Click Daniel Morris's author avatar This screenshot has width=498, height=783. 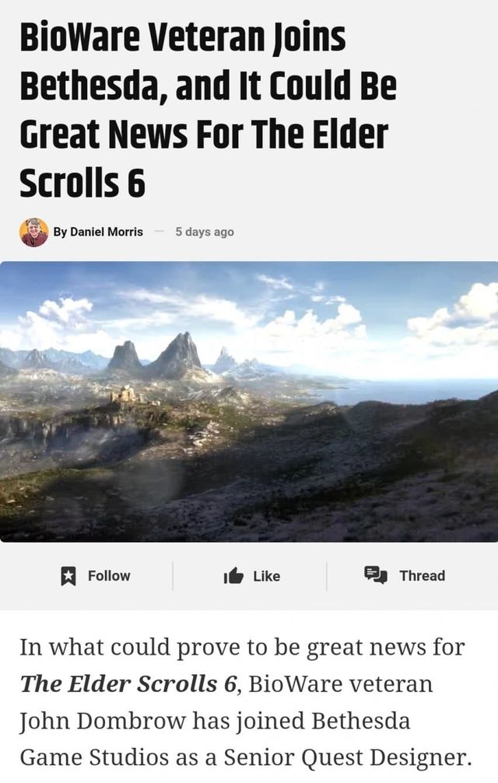click(34, 232)
